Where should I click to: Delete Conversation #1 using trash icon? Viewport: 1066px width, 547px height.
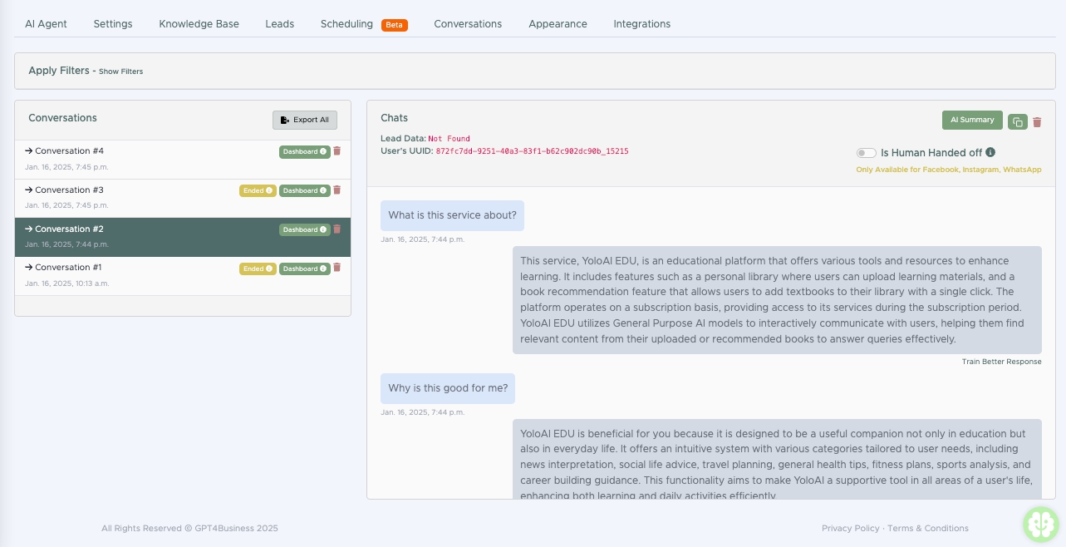337,268
